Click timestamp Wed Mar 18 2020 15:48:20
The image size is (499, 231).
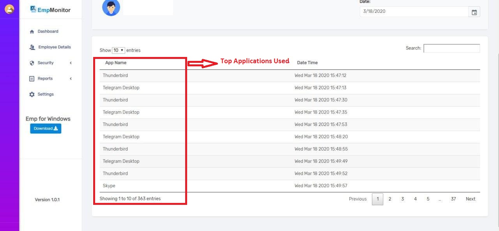321,137
